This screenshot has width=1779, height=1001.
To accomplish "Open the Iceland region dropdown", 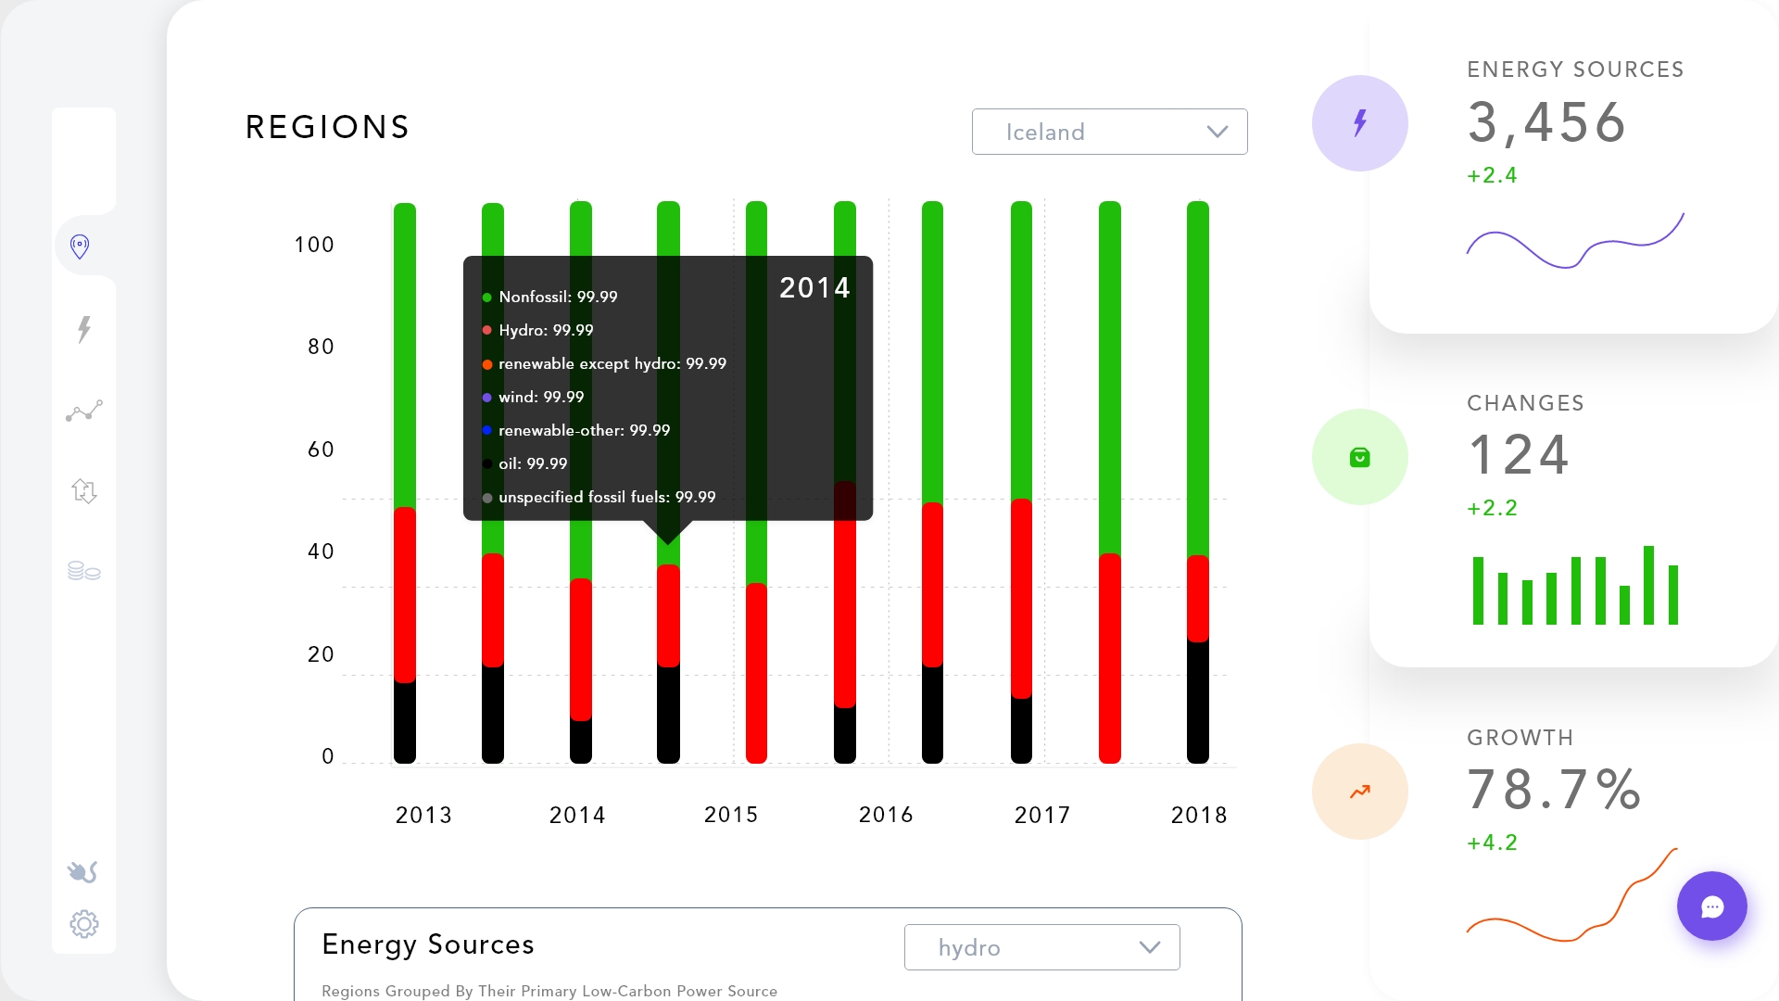I will 1110,132.
